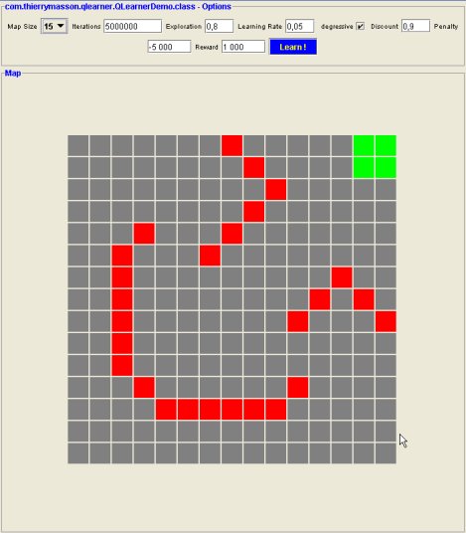466x533 pixels.
Task: Click the red cell on the right edge
Action: 386,321
